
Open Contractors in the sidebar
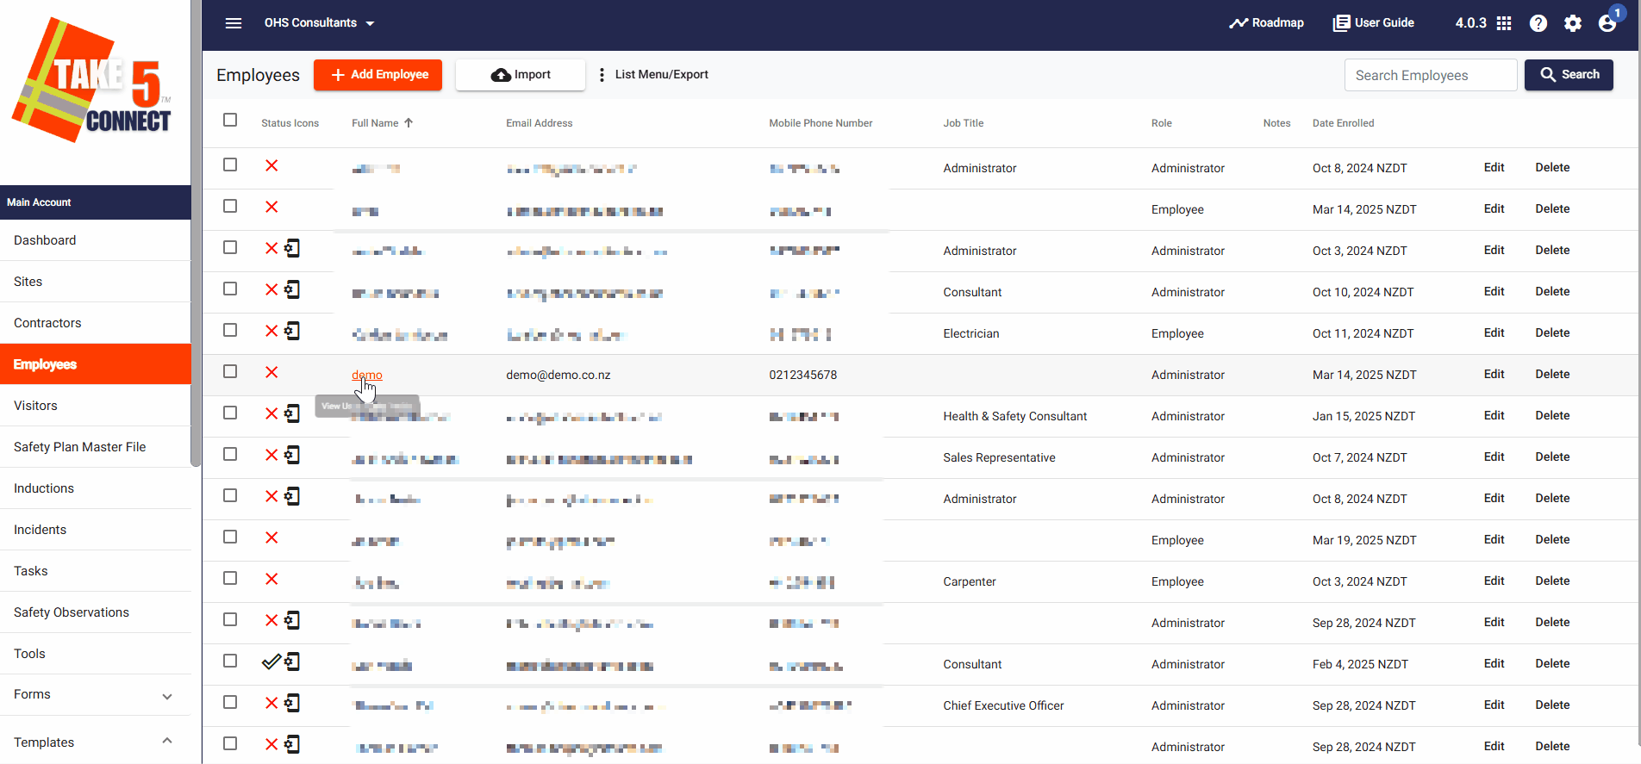[x=96, y=323]
